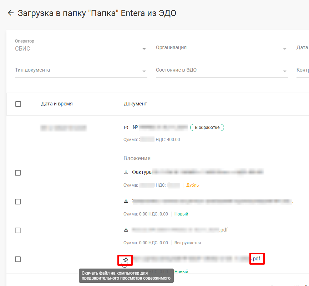The image size is (309, 286).
Task: Check the box for the Выгружается pdf attachment
Action: click(18, 230)
